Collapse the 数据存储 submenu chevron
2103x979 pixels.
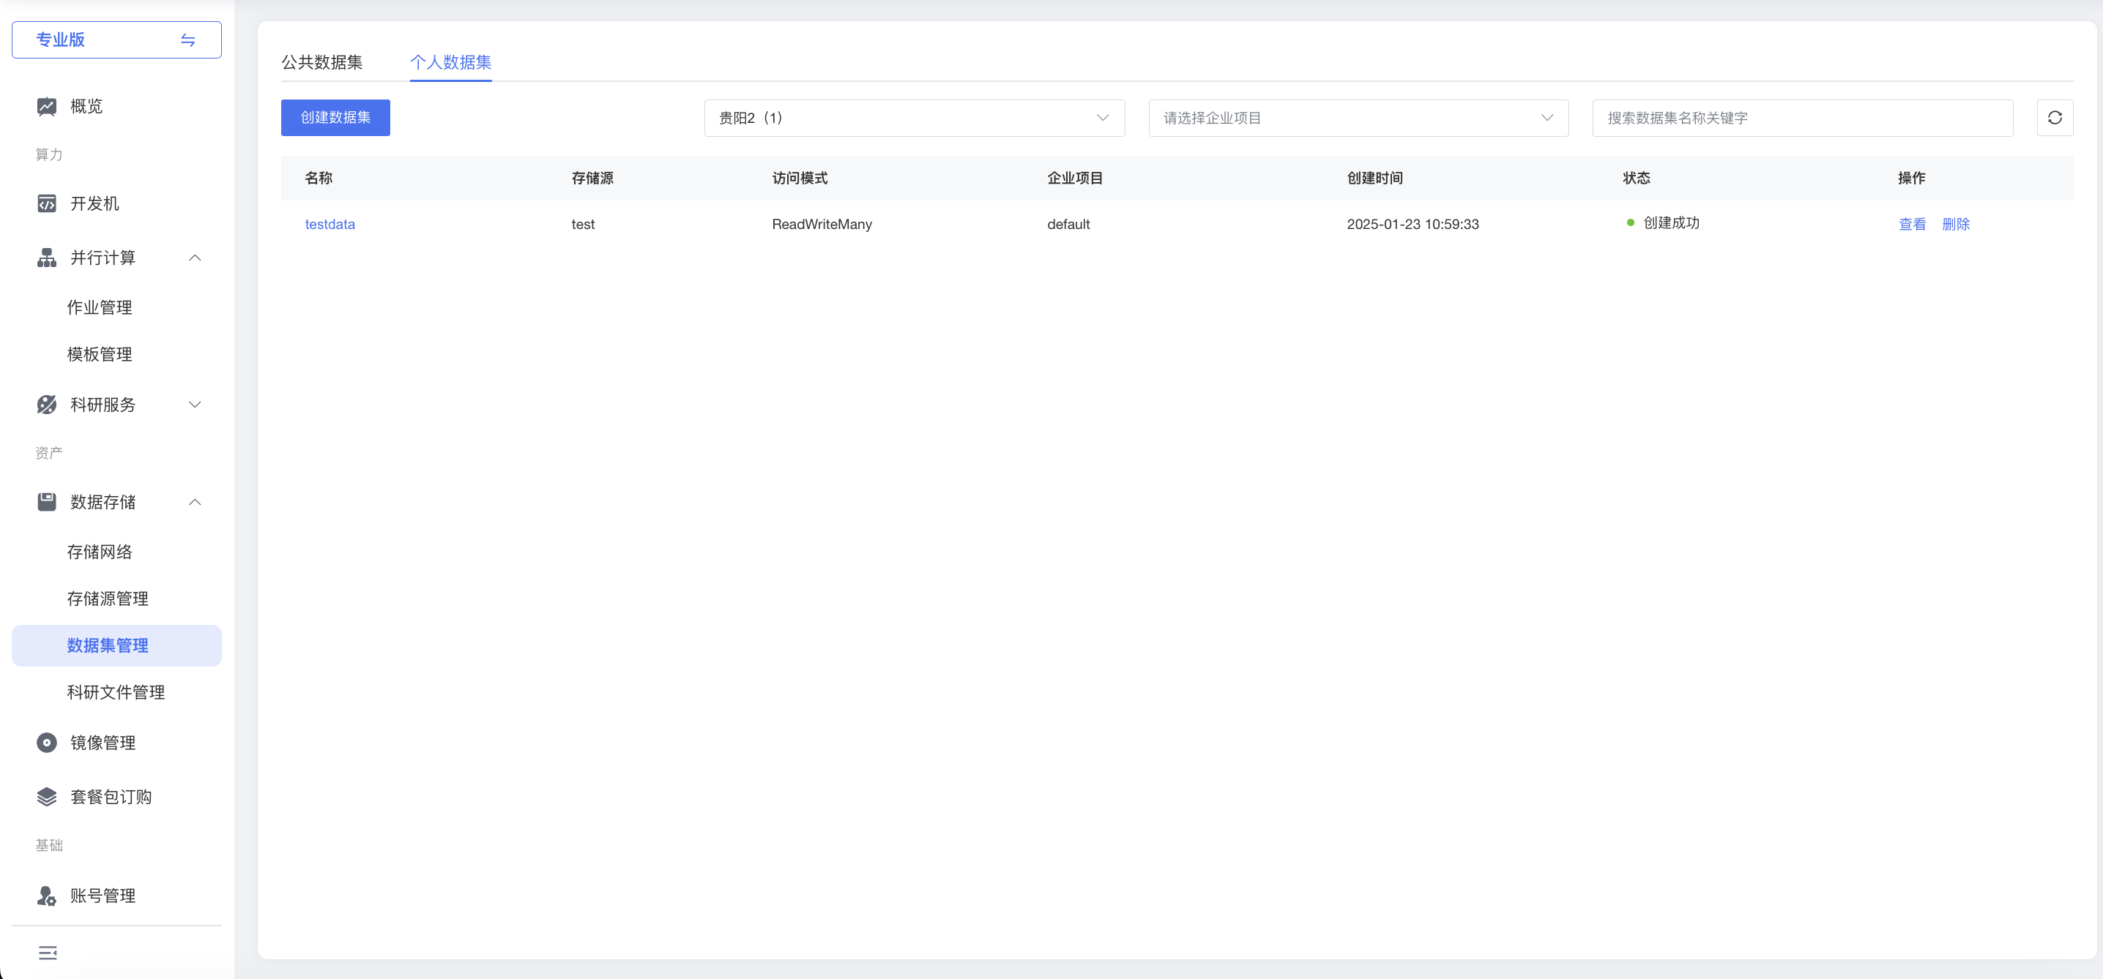[195, 502]
